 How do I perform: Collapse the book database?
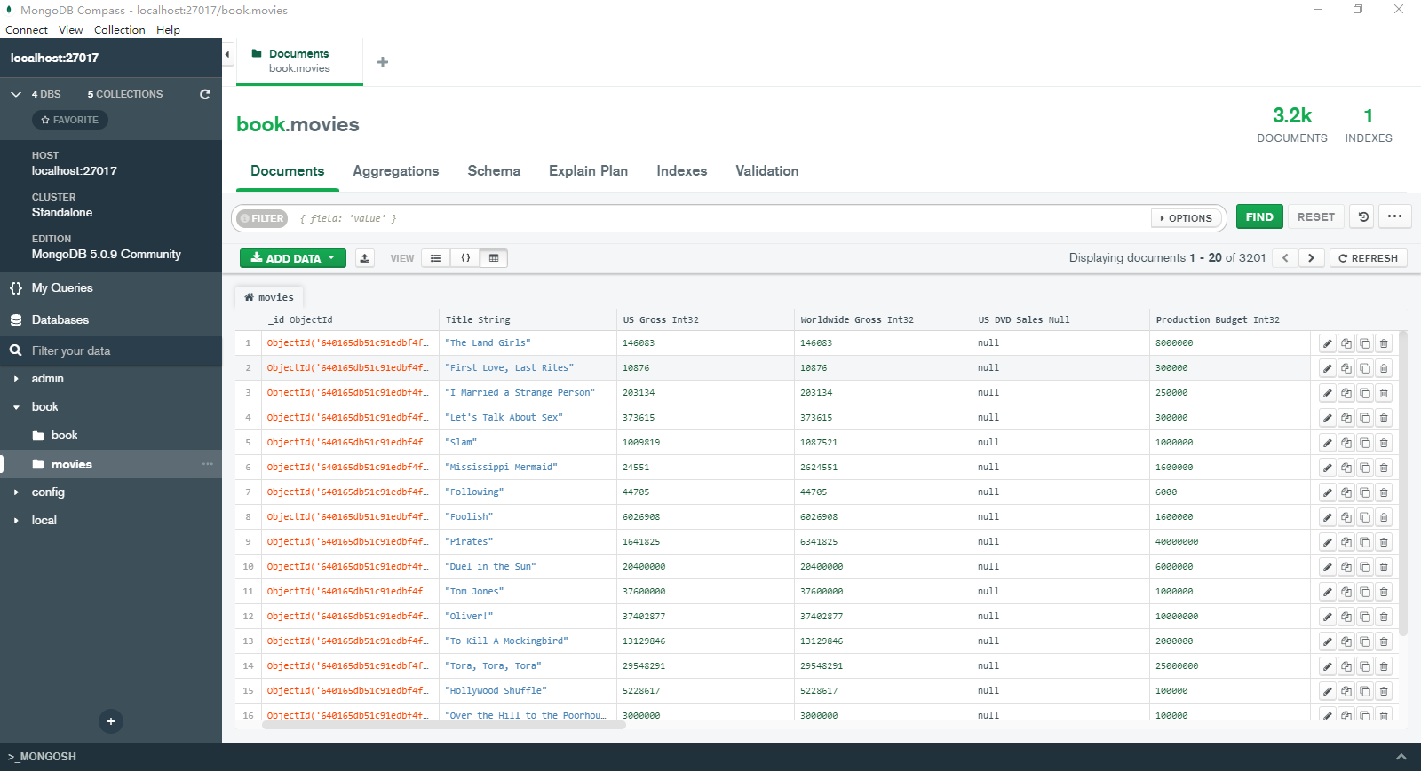pos(16,407)
